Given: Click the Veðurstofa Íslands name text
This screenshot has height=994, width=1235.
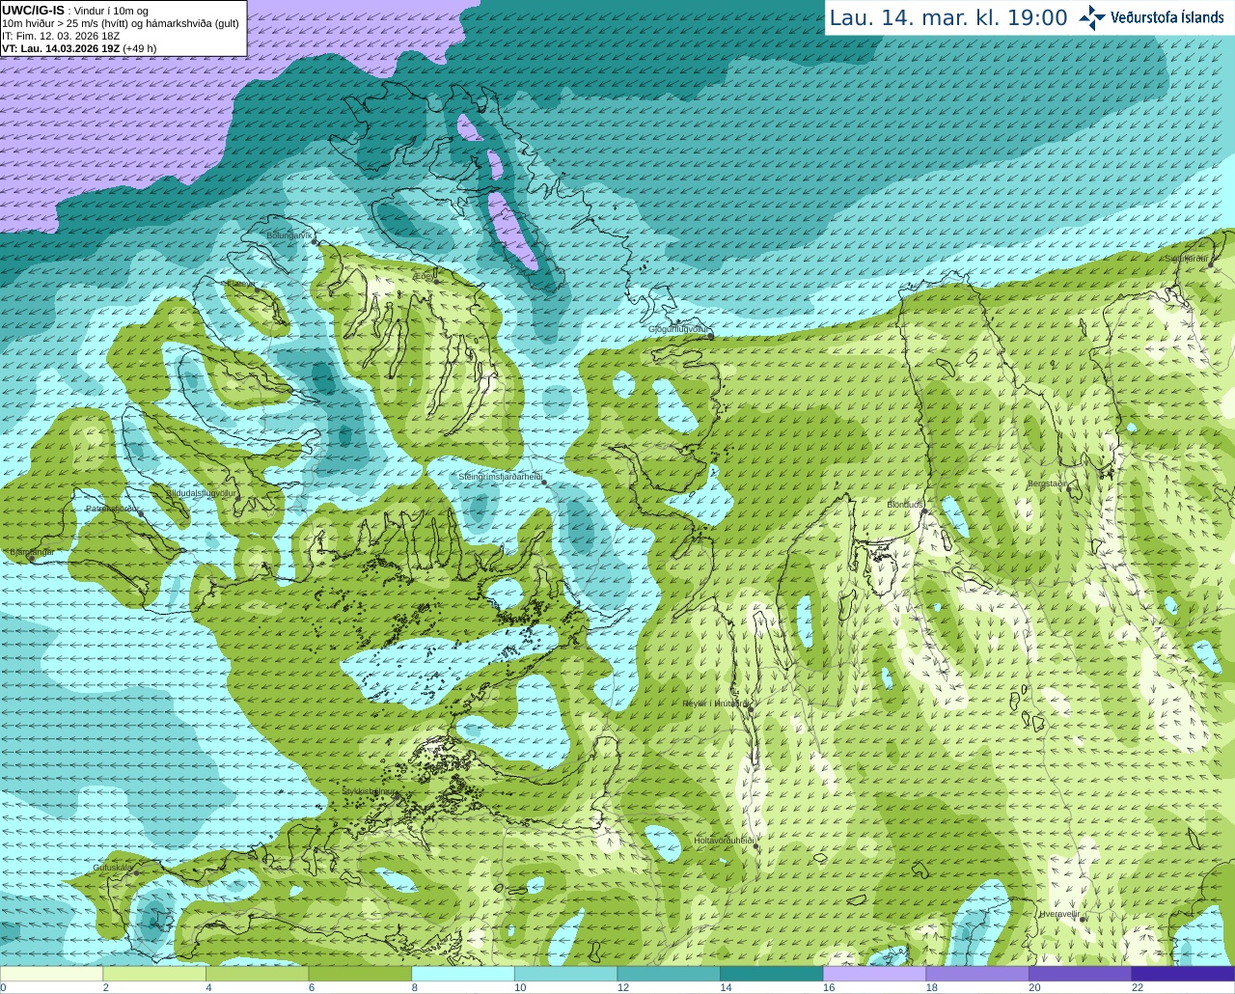Looking at the screenshot, I should 1167,17.
